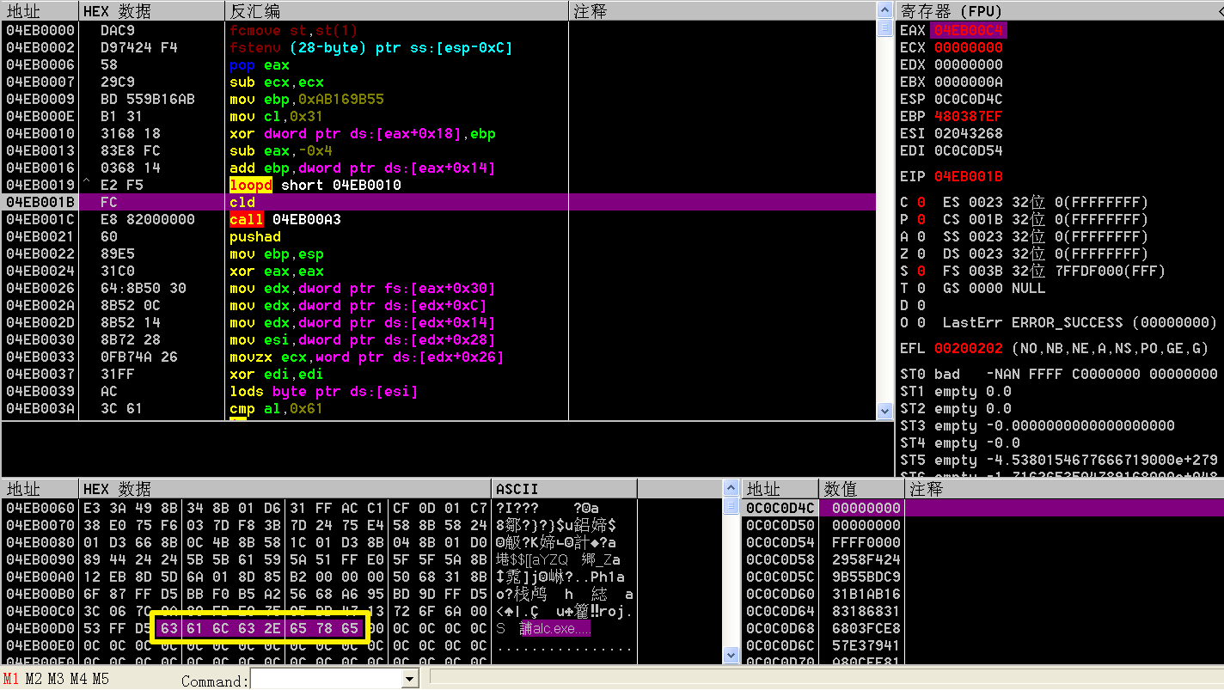The height and width of the screenshot is (690, 1224).
Task: Click the 地址 header in disassembly pane
Action: [x=40, y=10]
